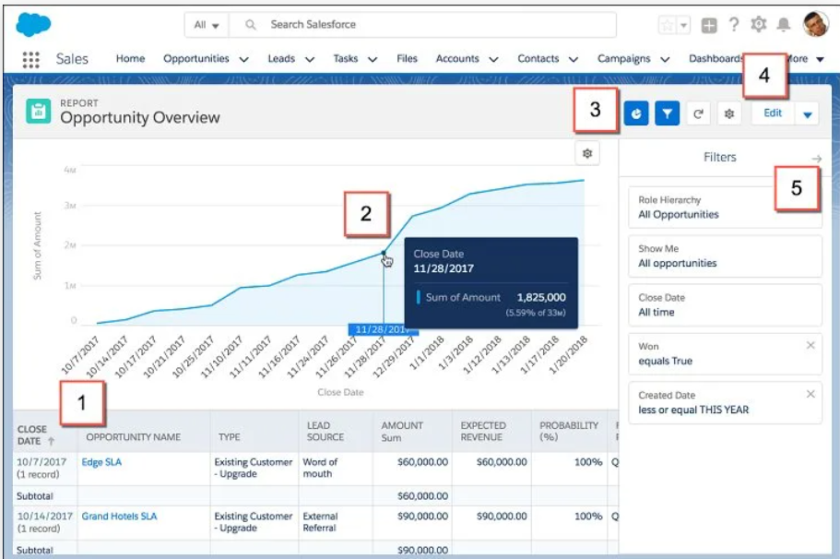Collapse the Filters panel with the arrow
The width and height of the screenshot is (840, 559).
(x=816, y=159)
